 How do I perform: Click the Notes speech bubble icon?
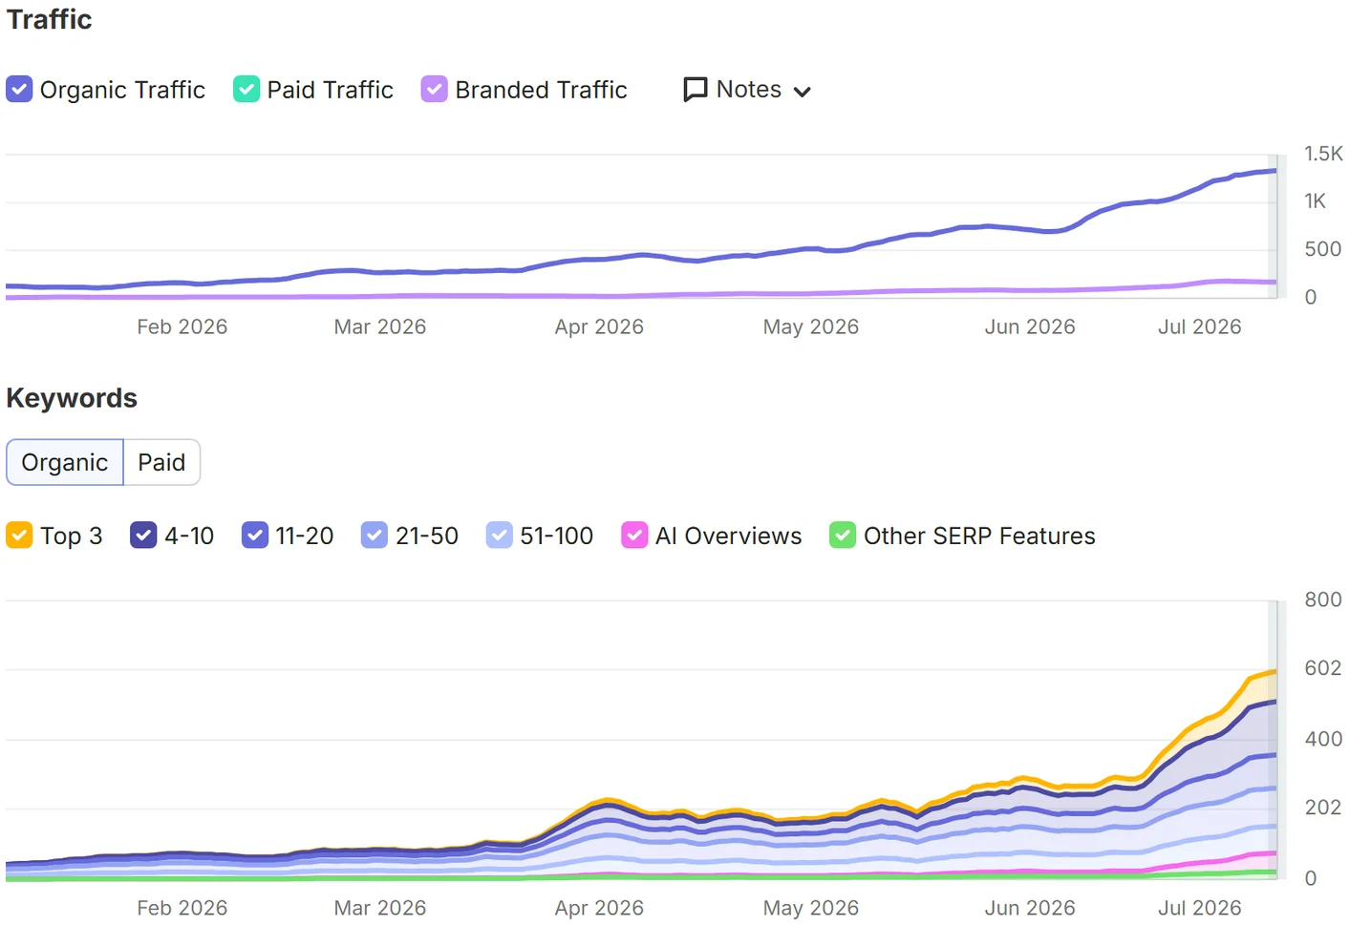(696, 89)
